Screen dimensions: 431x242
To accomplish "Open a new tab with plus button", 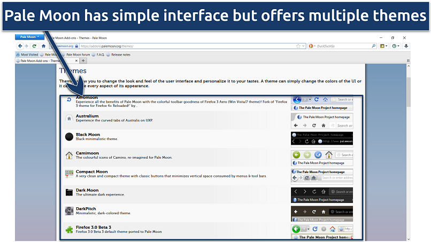I will [83, 61].
